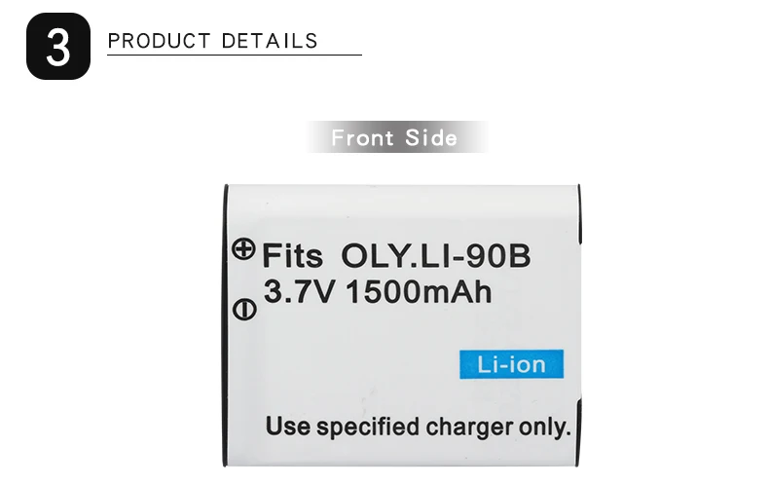This screenshot has height=485, width=769.
Task: Click the minus terminal symbol on battery
Action: (x=244, y=310)
